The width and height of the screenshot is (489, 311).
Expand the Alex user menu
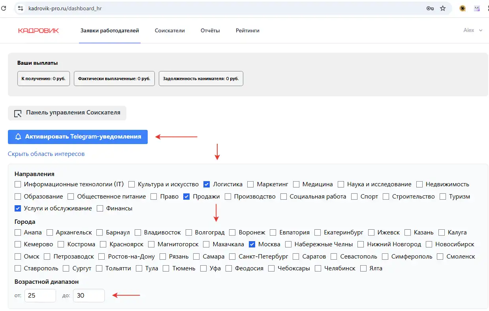tap(473, 30)
